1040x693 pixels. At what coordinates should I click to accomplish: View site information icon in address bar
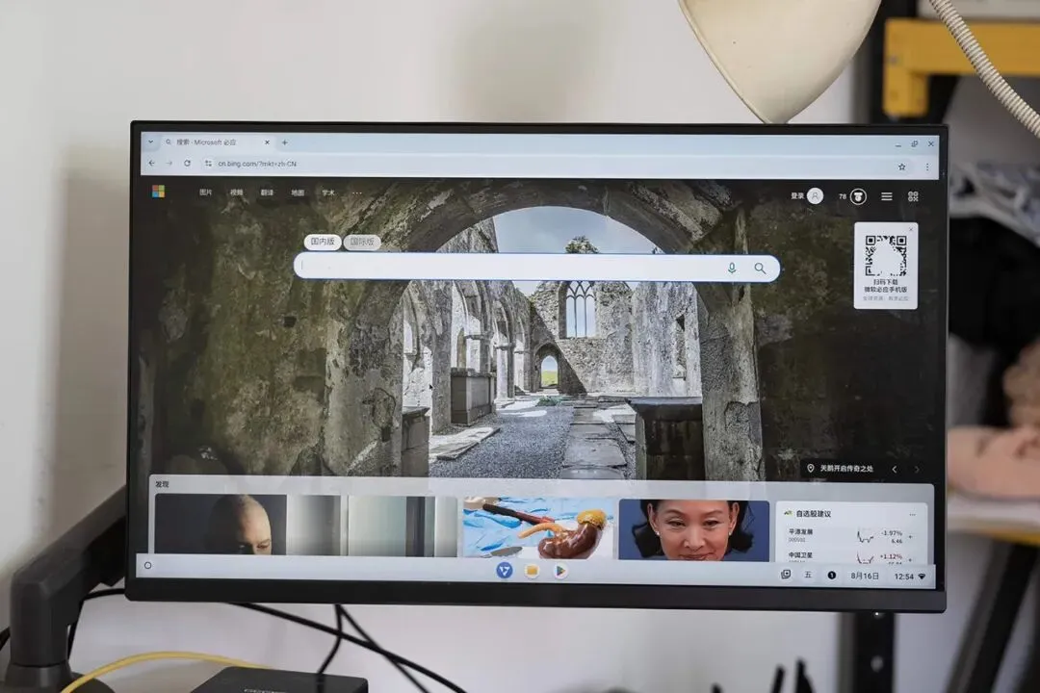[x=208, y=163]
